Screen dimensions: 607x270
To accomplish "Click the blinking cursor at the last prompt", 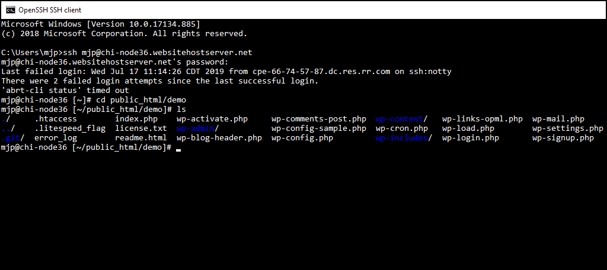I will [x=178, y=149].
